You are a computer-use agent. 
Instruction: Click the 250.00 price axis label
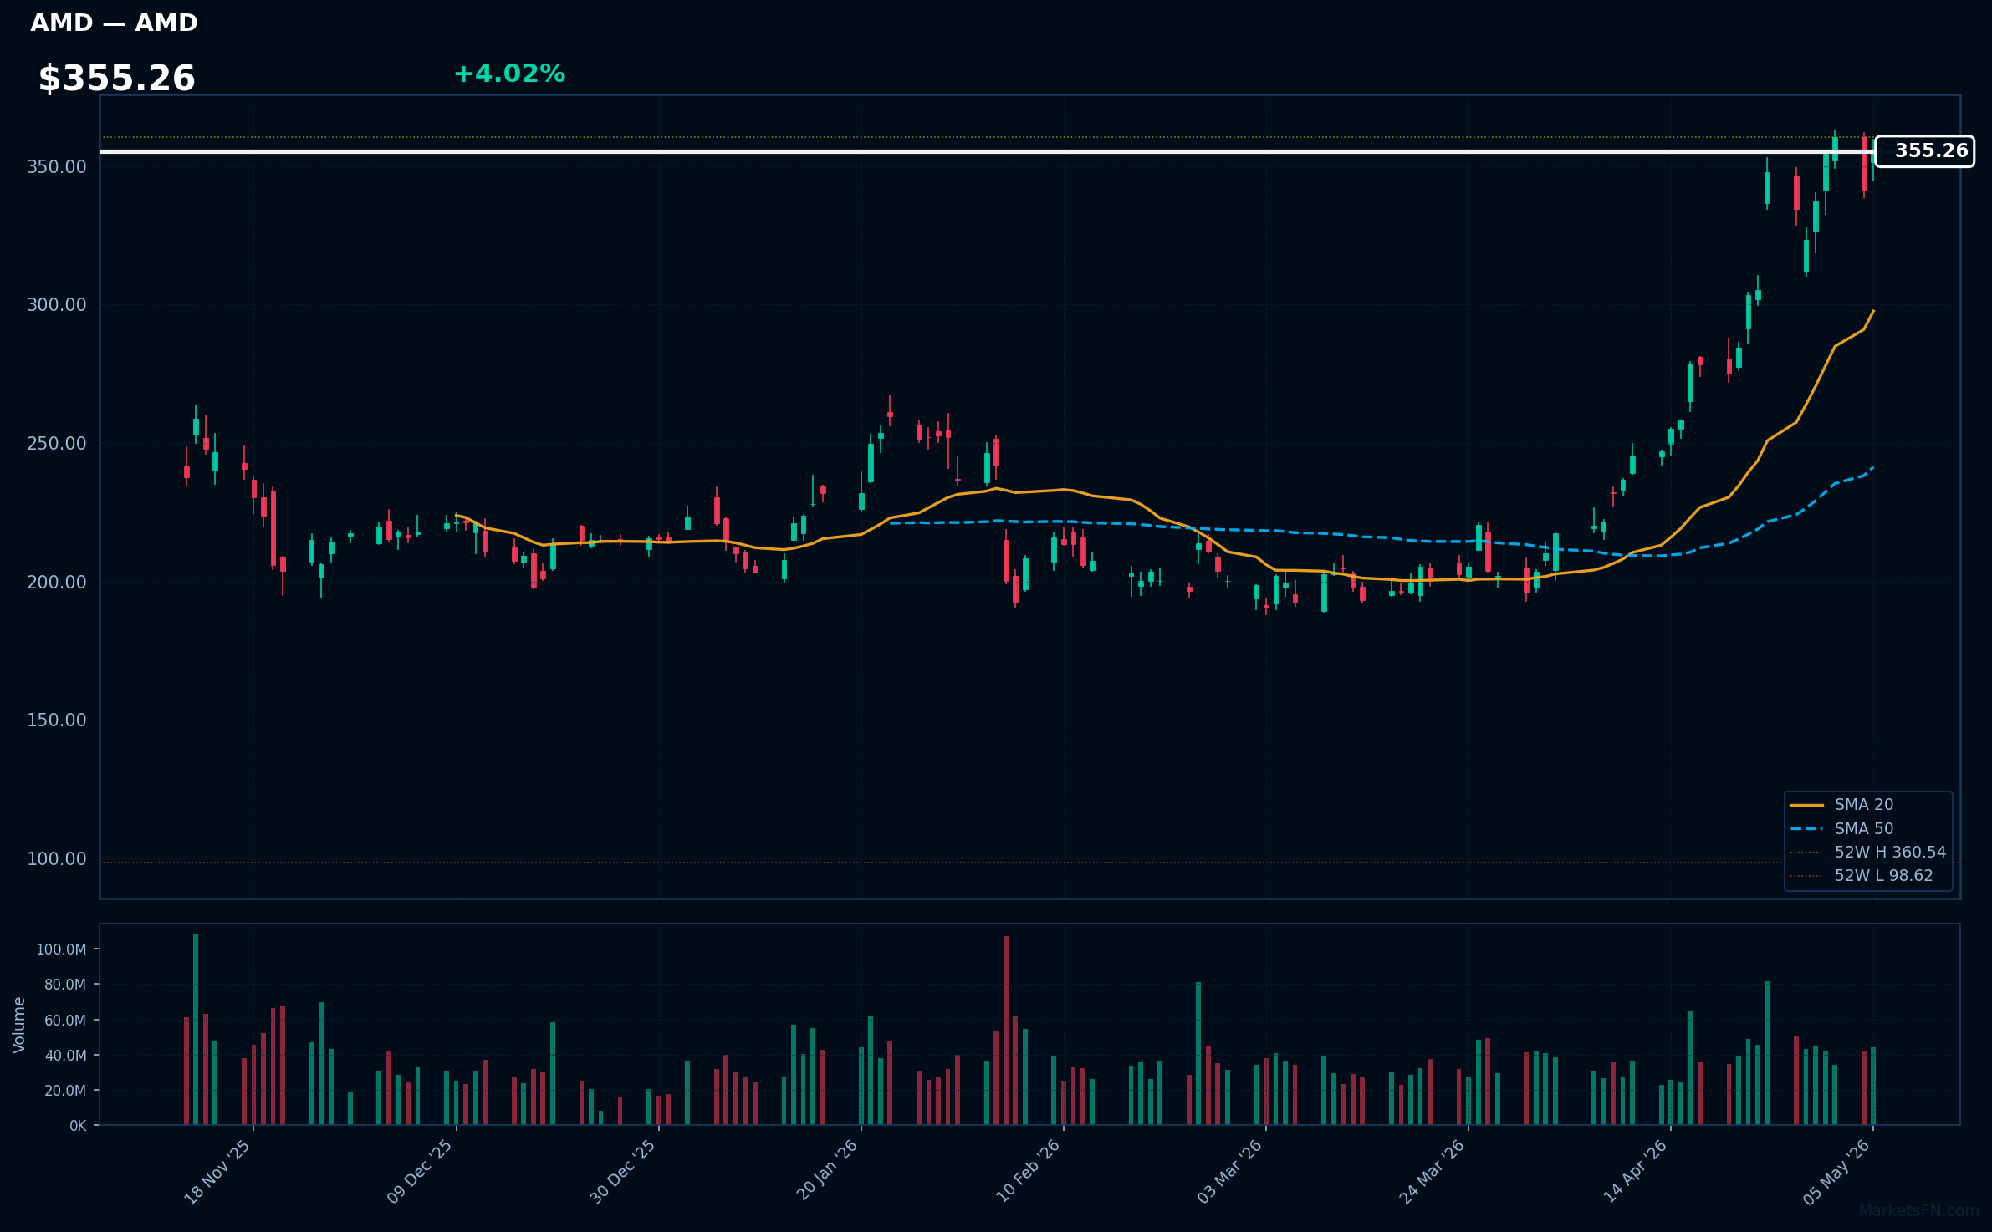pyautogui.click(x=57, y=444)
